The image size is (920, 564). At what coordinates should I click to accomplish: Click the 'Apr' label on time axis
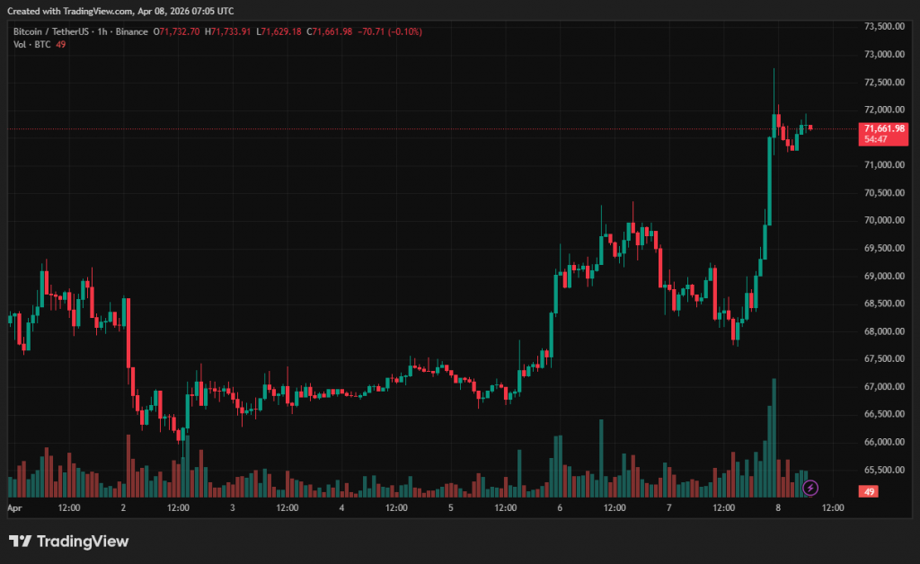point(13,507)
